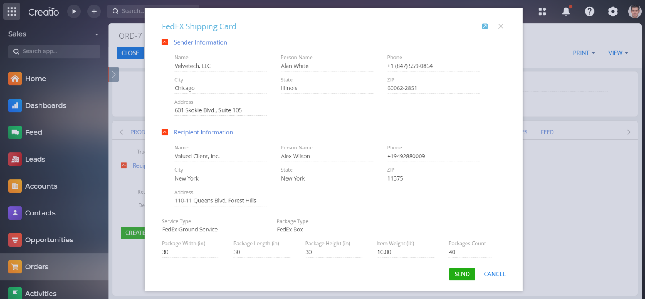Click the Search app field in sidebar
Screen dimensions: 645x299
[x=54, y=52]
